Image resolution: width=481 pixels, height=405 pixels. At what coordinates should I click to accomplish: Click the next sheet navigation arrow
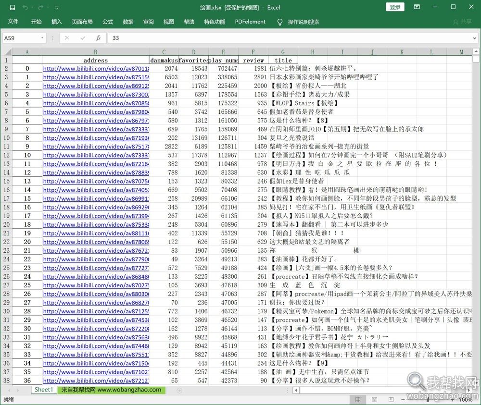pos(18,390)
